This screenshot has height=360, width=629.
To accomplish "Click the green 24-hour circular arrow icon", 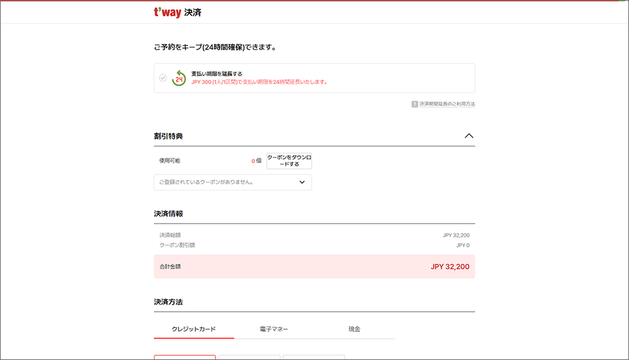I will [179, 78].
